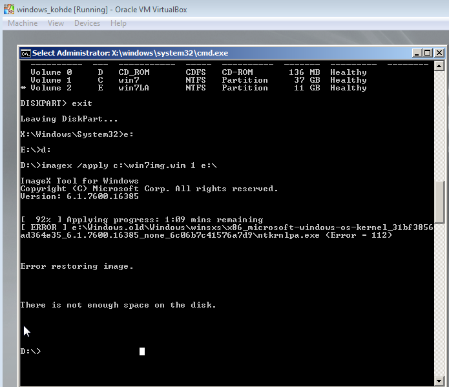
Task: Click the imagex /apply command line
Action: [120, 165]
